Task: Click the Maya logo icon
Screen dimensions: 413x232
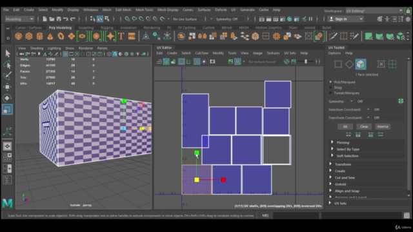Action: click(7, 203)
